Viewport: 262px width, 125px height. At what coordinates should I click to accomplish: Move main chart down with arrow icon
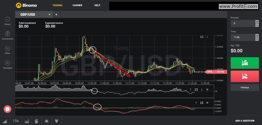click(207, 37)
